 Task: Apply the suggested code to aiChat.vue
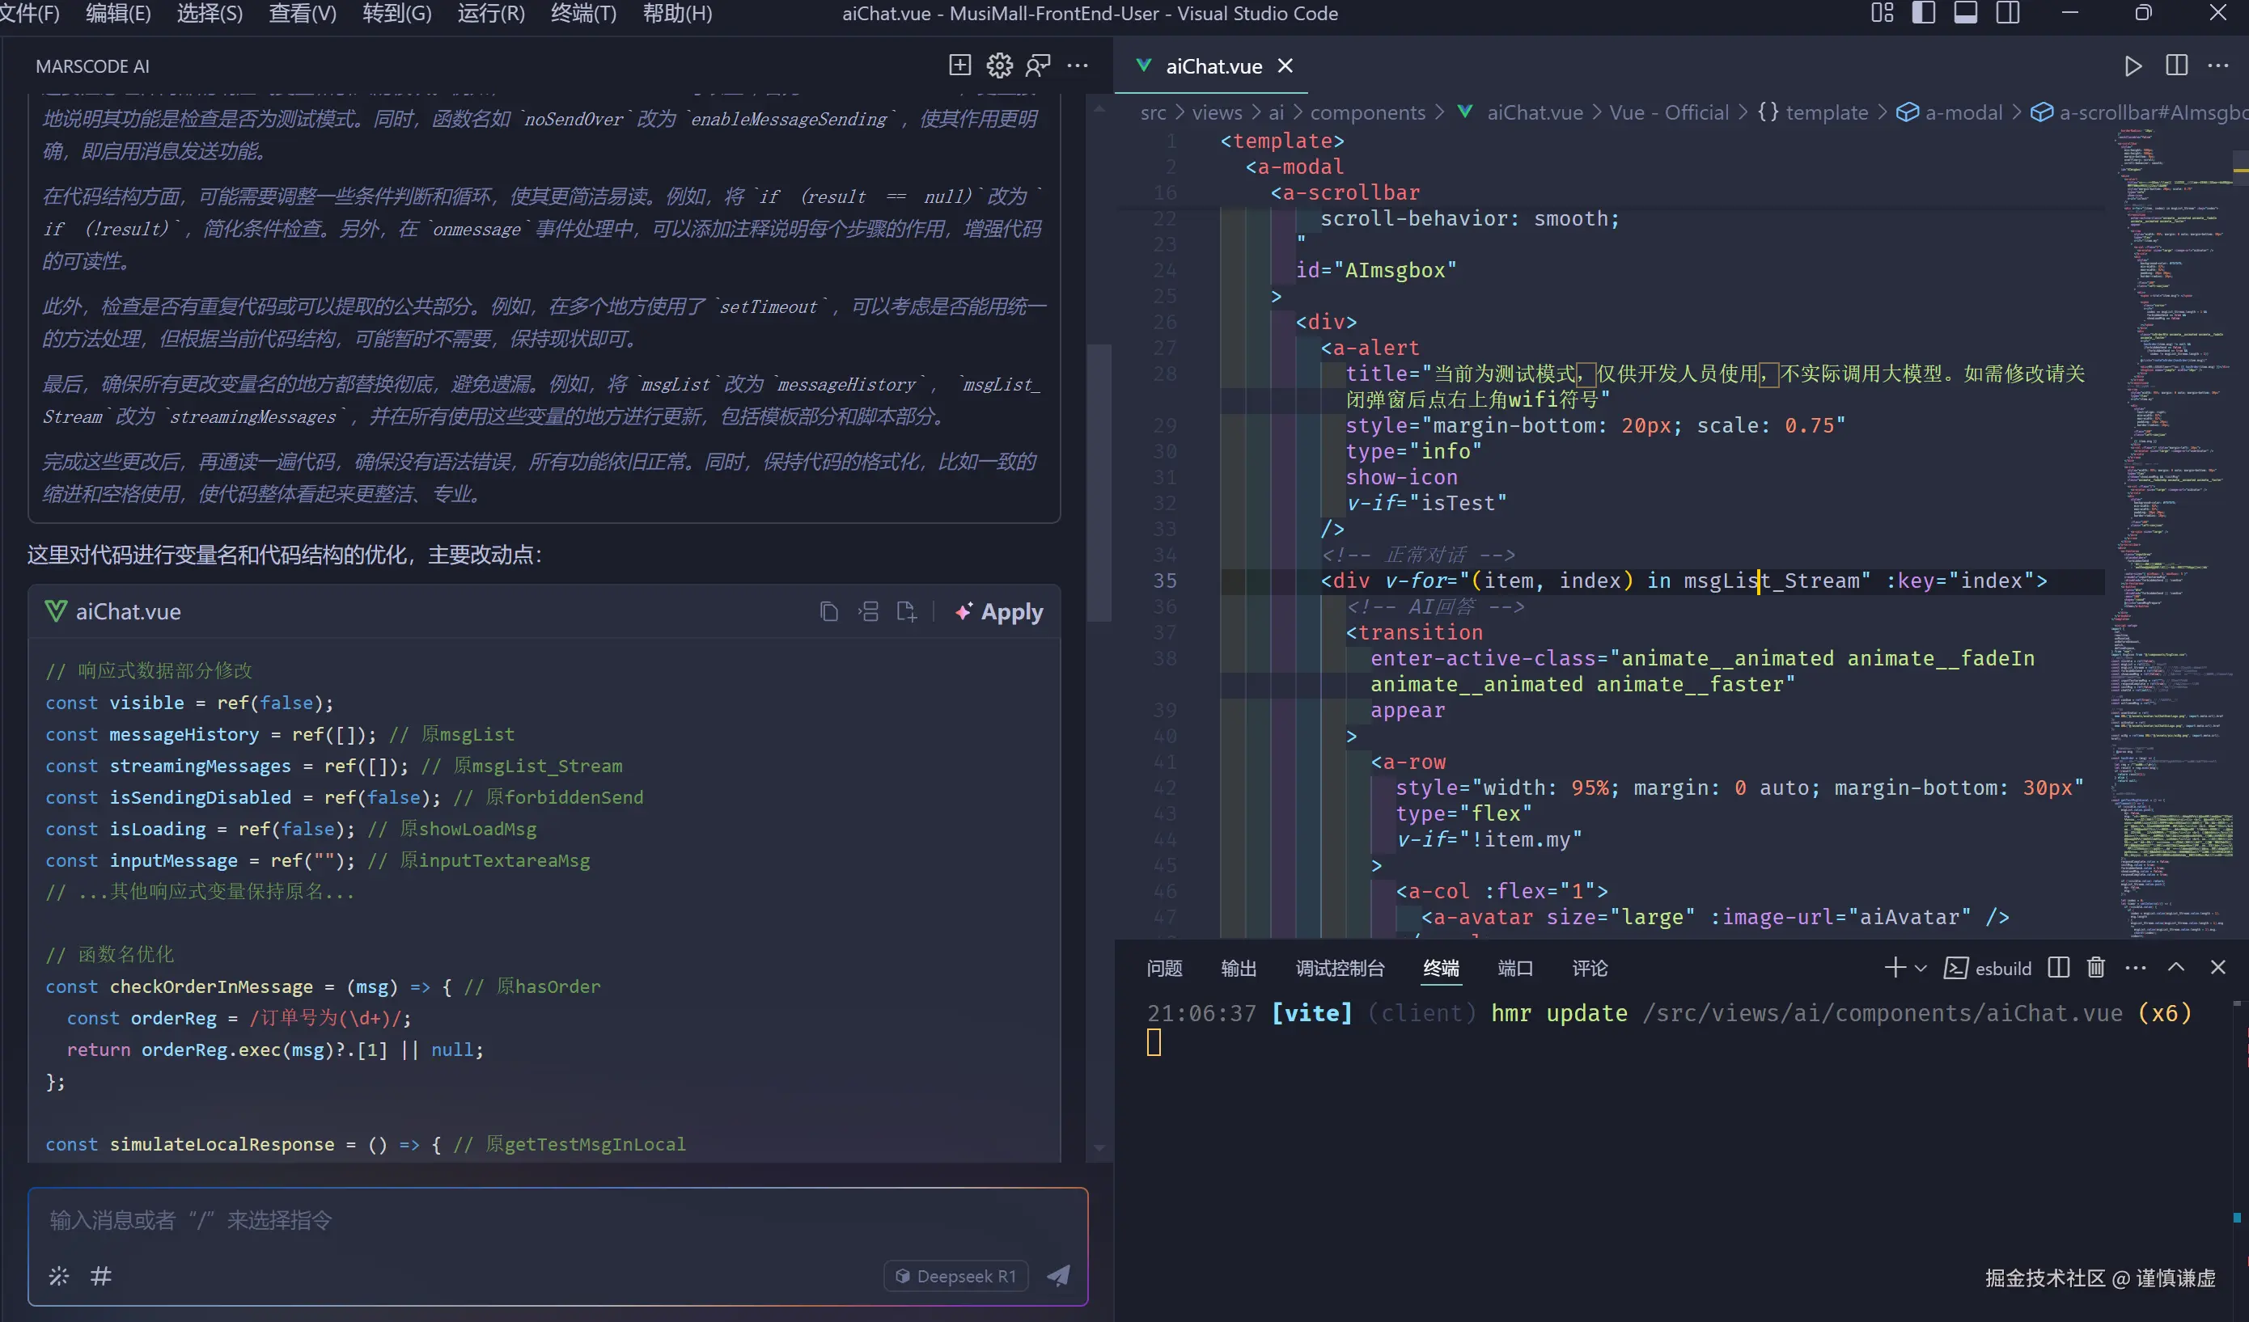(x=1000, y=612)
